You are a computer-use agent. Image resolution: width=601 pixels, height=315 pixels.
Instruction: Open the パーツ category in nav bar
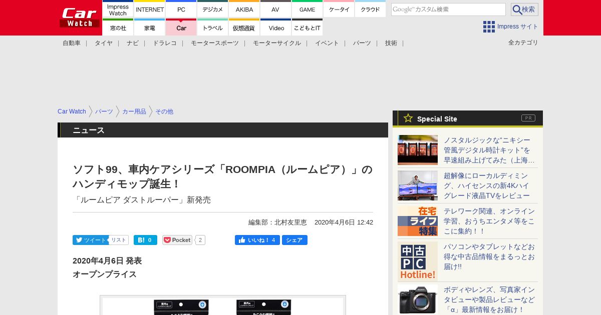point(362,43)
